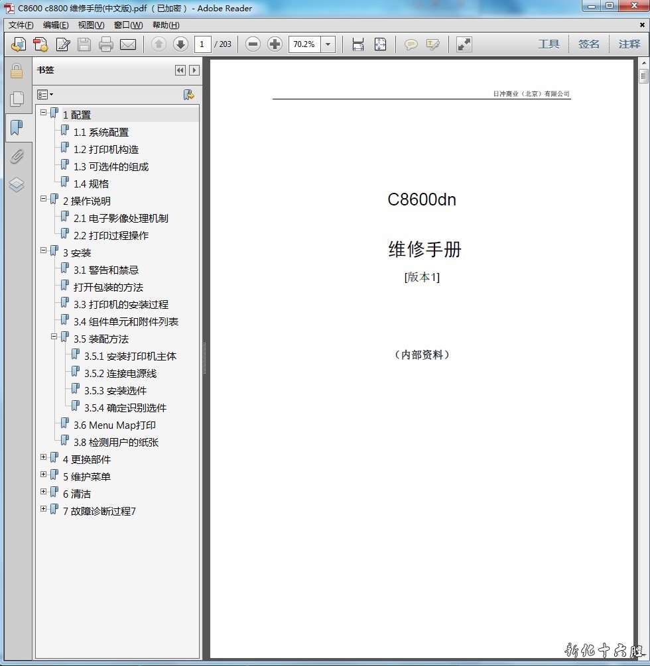Image resolution: width=650 pixels, height=666 pixels.
Task: Open the Attachments paperclip panel
Action: tap(17, 156)
